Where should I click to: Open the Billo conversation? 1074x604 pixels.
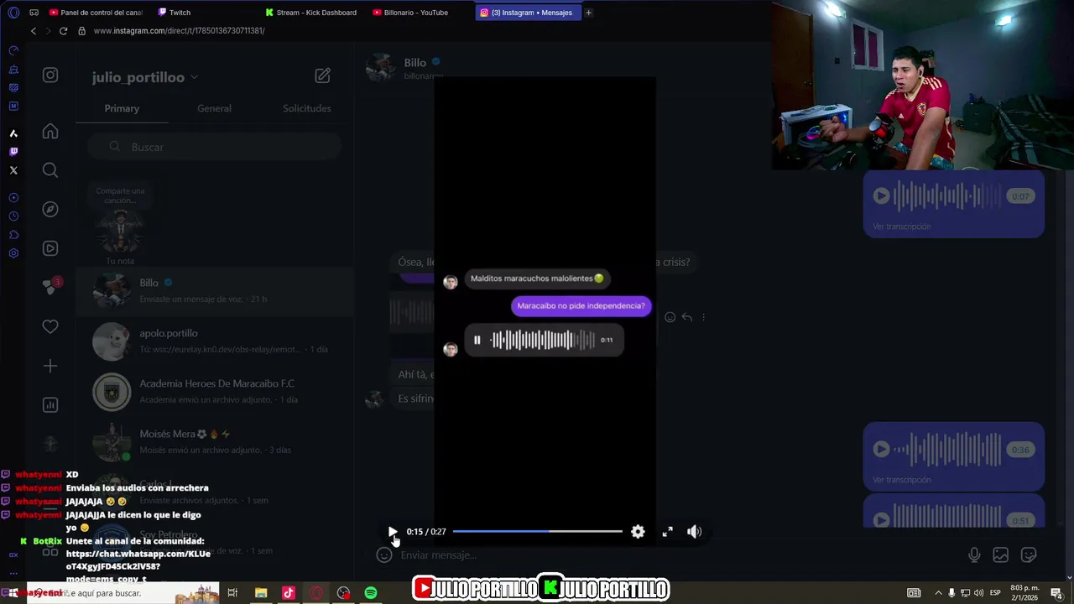point(214,290)
